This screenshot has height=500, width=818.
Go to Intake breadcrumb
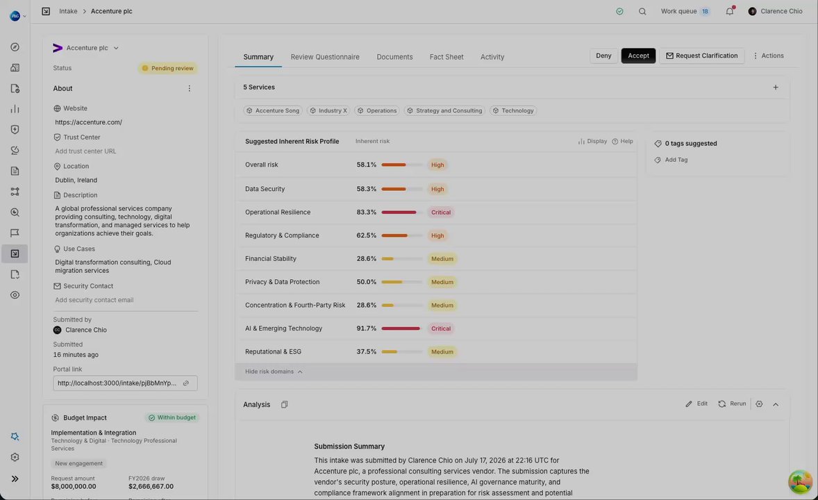(68, 11)
